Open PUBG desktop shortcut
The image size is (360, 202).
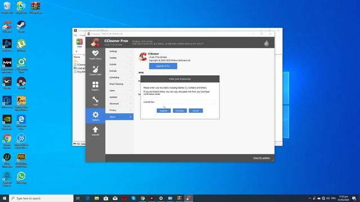(21, 160)
